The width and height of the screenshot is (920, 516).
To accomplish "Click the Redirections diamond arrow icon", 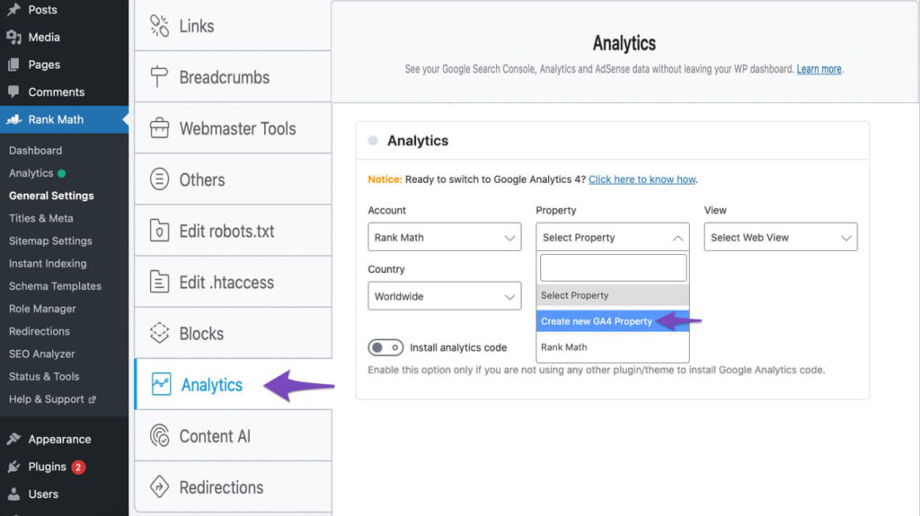I will [x=159, y=486].
